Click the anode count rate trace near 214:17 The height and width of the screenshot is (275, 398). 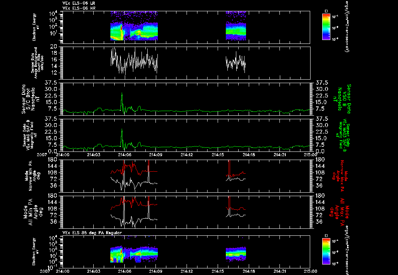click(x=236, y=62)
